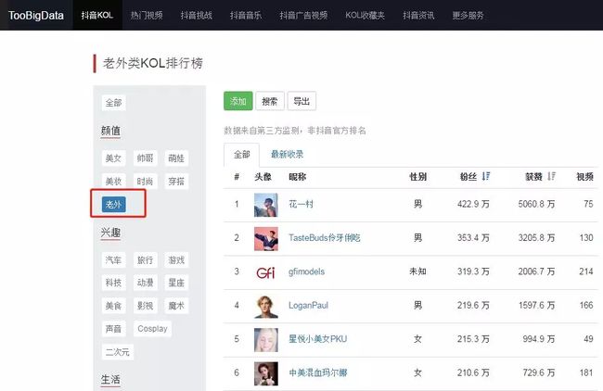Select the highlighted 老外 category

pos(113,205)
